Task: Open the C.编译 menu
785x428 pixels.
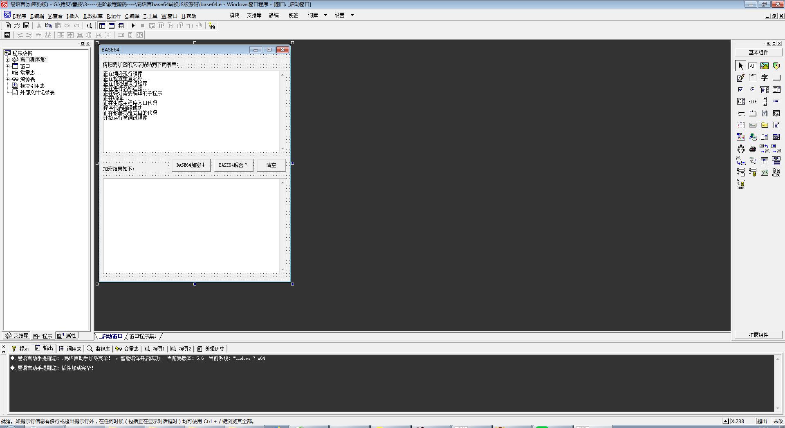Action: point(132,16)
